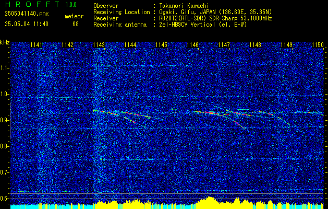Click the 1146 time marker
Viewport: 328px width, 209px height.
(x=192, y=45)
